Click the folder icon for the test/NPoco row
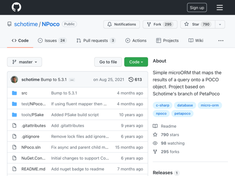The width and height of the screenshot is (235, 176). pos(14,104)
